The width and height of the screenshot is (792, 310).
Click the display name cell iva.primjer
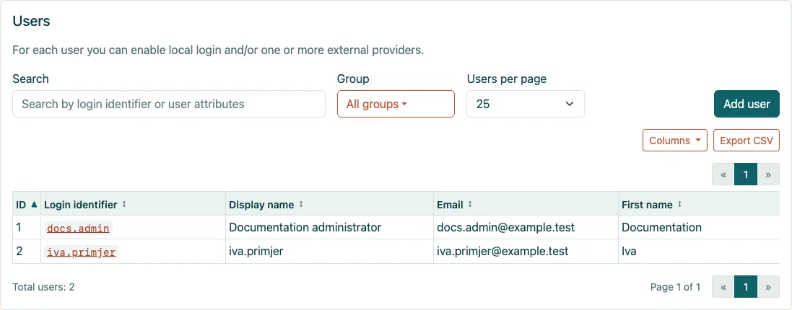[329, 251]
